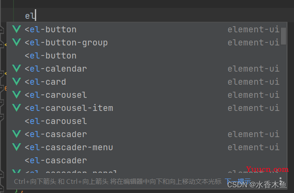The height and width of the screenshot is (193, 294).
Task: Choose the el-button-group completion entry
Action: (144, 42)
